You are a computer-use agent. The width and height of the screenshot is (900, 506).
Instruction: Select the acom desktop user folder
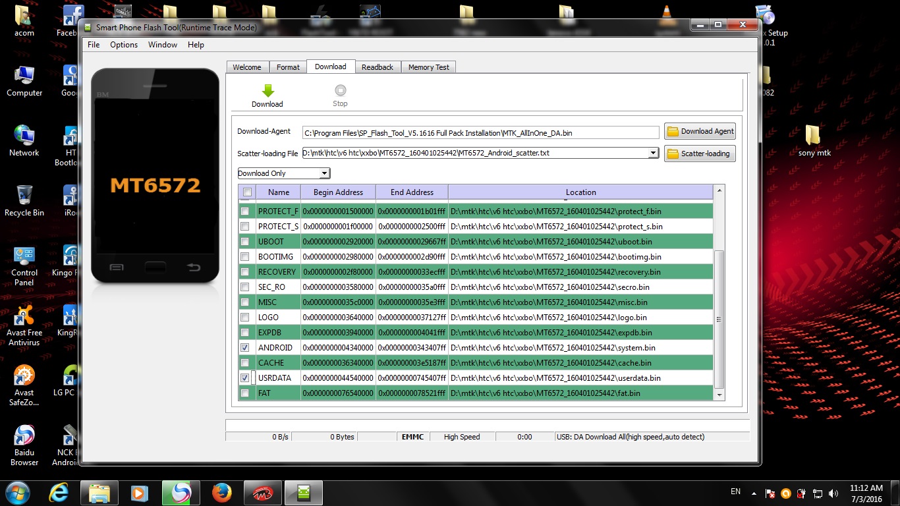click(x=24, y=21)
